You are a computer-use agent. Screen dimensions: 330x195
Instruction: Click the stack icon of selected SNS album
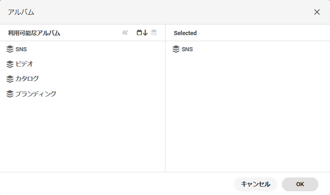tap(176, 49)
